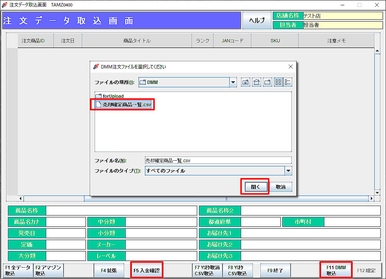The image size is (386, 279).
Task: Select the 商品タイトル column header
Action: [137, 41]
